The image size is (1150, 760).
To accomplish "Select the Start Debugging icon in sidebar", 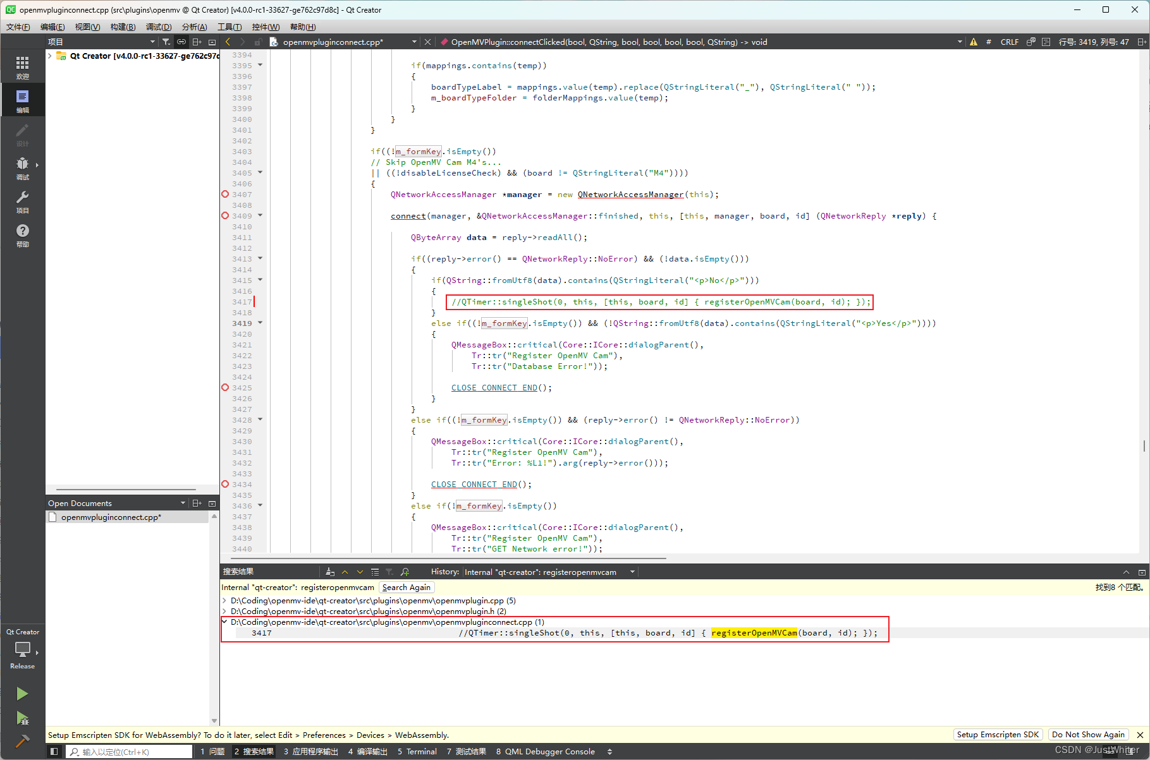I will pyautogui.click(x=23, y=719).
